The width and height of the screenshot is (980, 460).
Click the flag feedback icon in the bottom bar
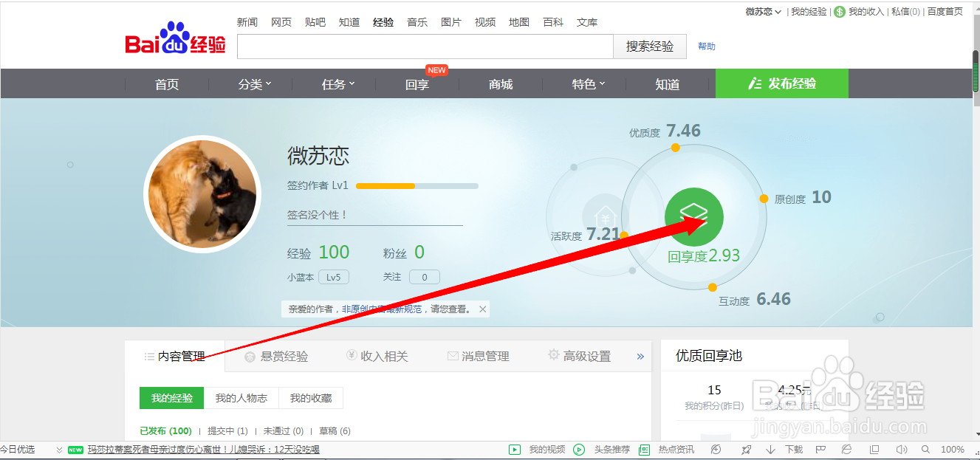(x=820, y=449)
